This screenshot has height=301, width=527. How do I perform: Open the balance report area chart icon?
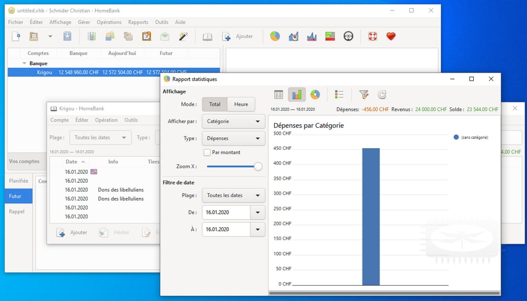[312, 36]
